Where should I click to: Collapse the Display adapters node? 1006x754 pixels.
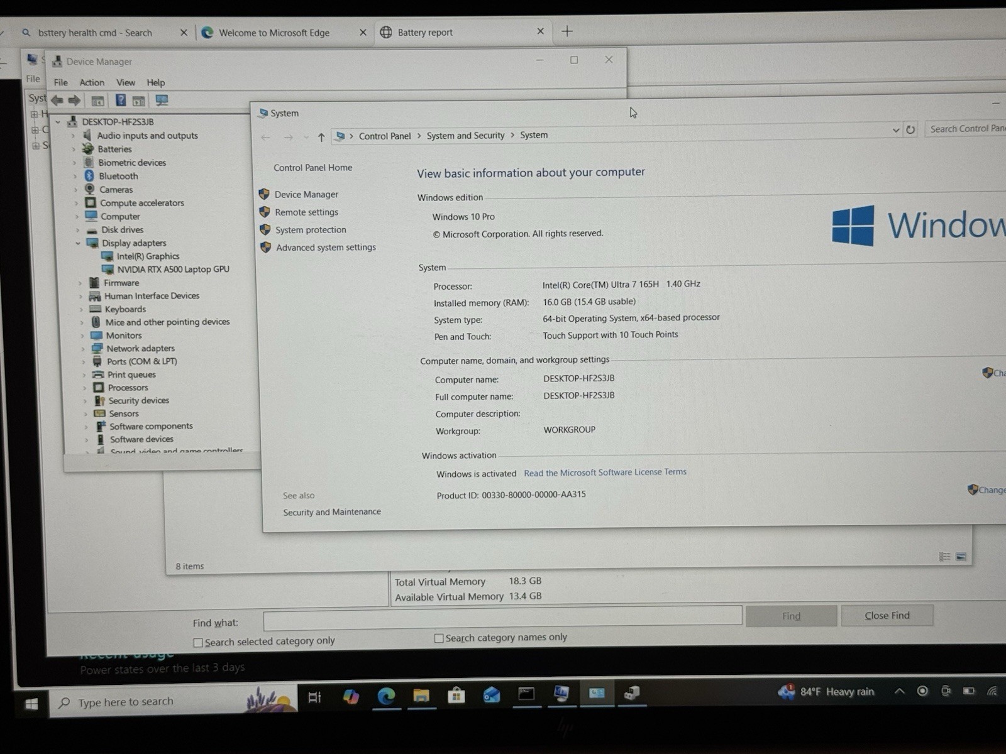coord(78,243)
